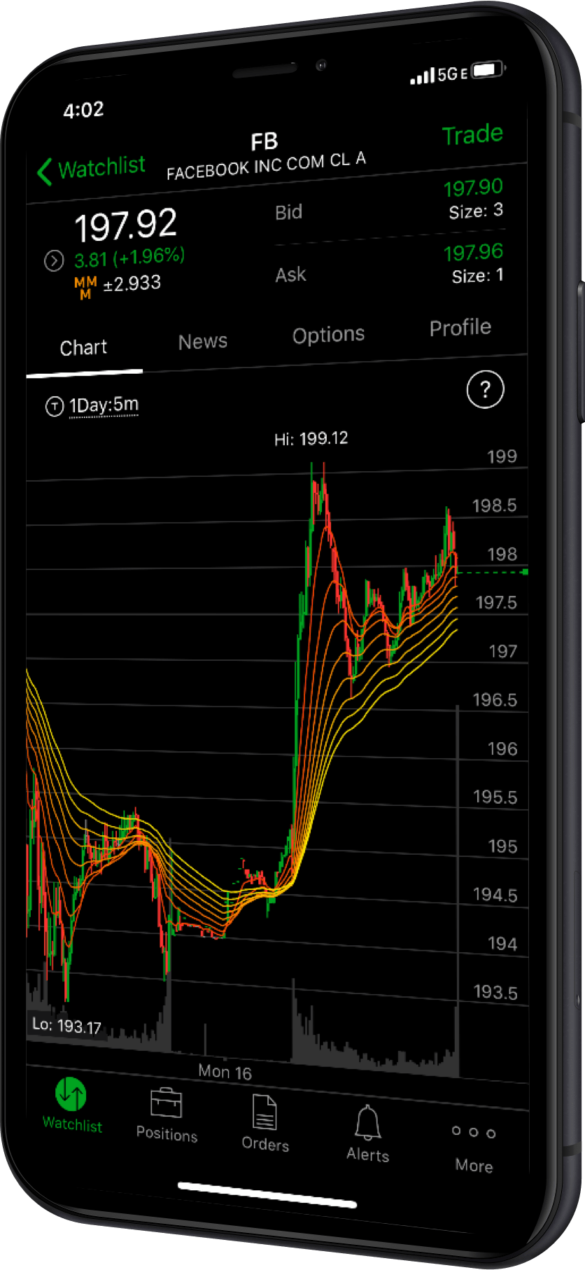View the Profile tab
Screen dimensions: 585x1270
click(x=460, y=328)
